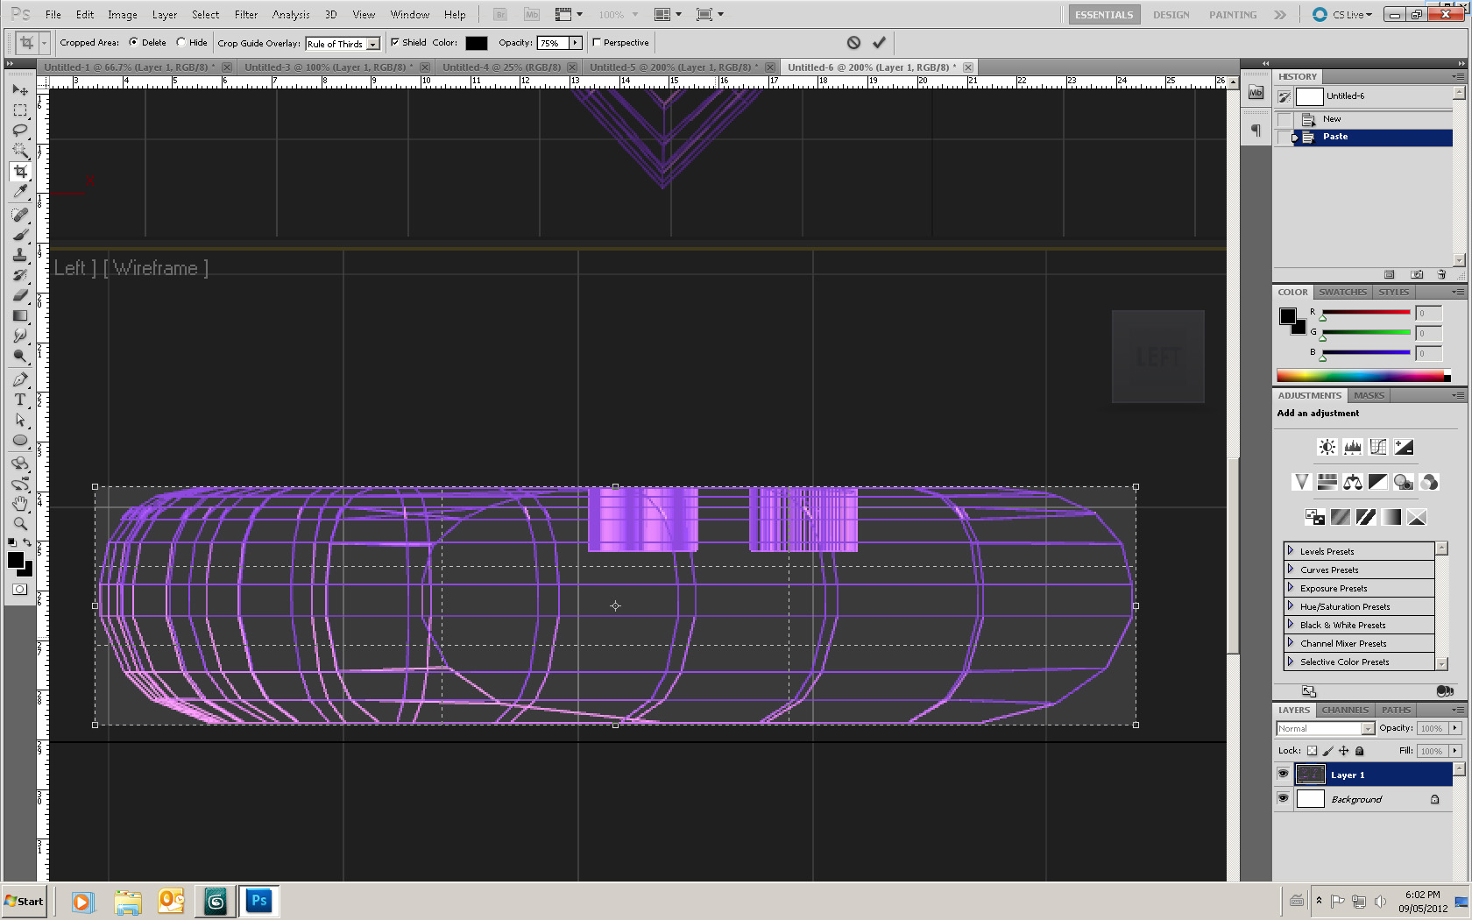Add a Color Balance adjustment
Screen dimensions: 1472x920
1353,482
